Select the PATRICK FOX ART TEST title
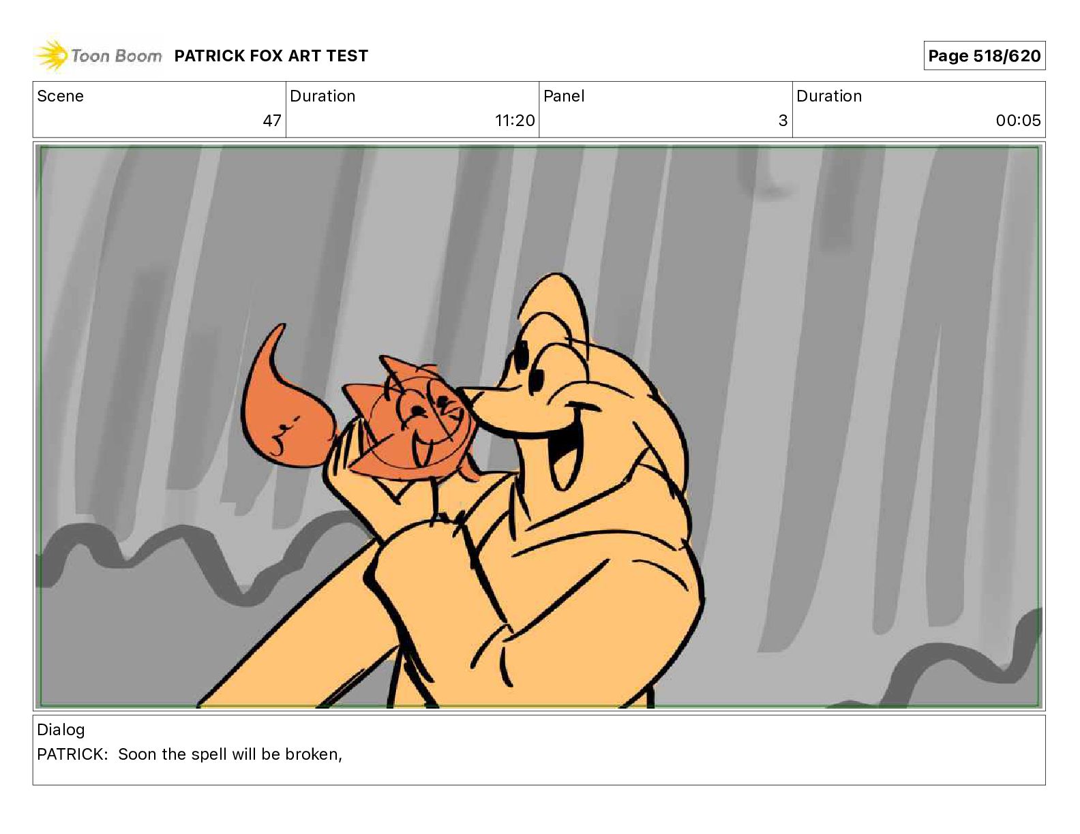The width and height of the screenshot is (1080, 834). [x=271, y=56]
